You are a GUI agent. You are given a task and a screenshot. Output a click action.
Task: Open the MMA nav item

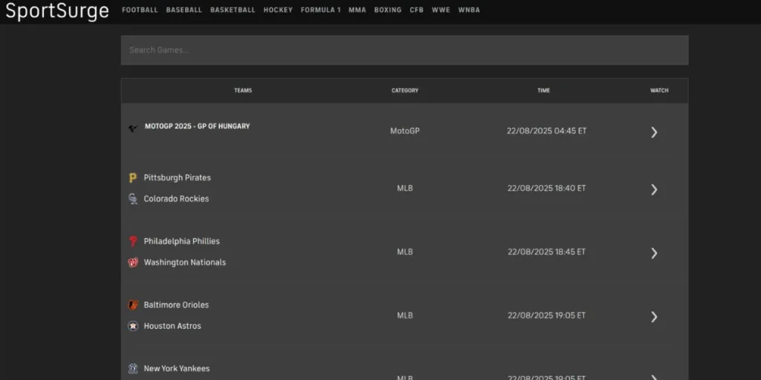pos(357,10)
